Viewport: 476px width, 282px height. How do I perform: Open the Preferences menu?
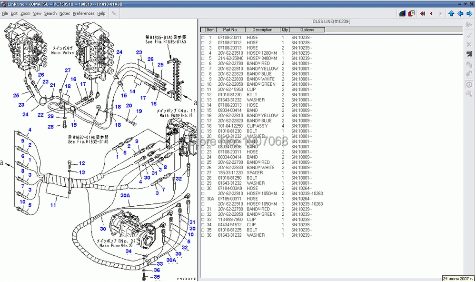(x=83, y=13)
